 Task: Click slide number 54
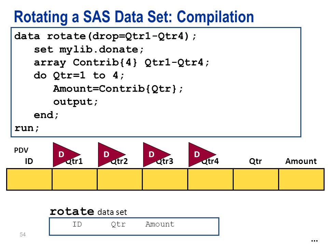point(23,234)
